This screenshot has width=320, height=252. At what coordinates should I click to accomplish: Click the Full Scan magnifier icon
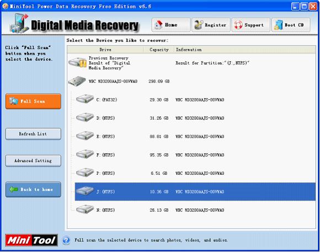tap(13, 101)
